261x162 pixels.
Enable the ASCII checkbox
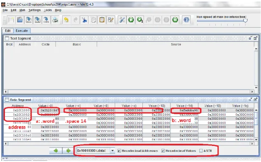pyautogui.click(x=201, y=151)
